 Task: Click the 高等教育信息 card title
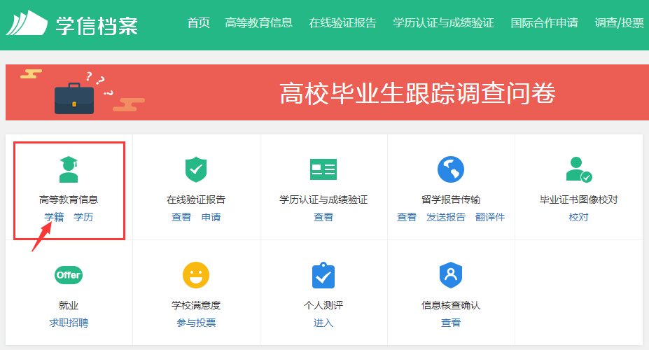[69, 199]
